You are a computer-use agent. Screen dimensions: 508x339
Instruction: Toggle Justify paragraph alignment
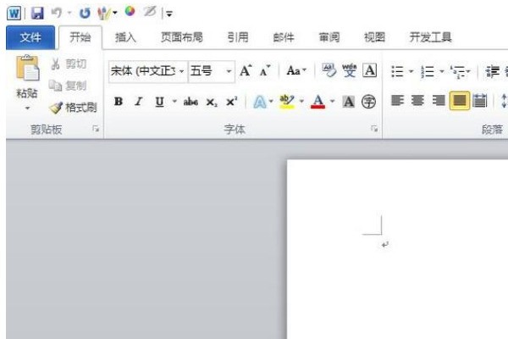[x=459, y=102]
